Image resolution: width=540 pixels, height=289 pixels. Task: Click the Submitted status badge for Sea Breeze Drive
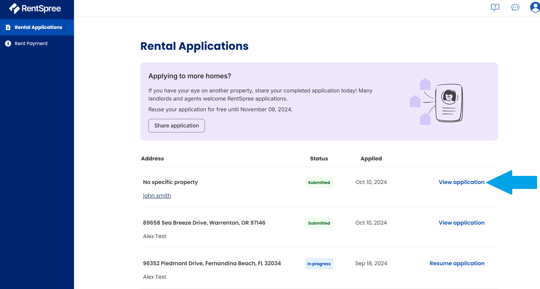tap(319, 223)
